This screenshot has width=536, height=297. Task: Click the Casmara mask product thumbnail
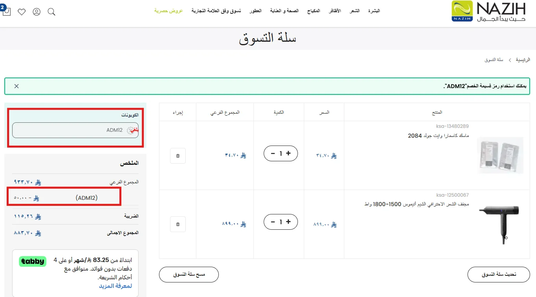[x=500, y=155]
